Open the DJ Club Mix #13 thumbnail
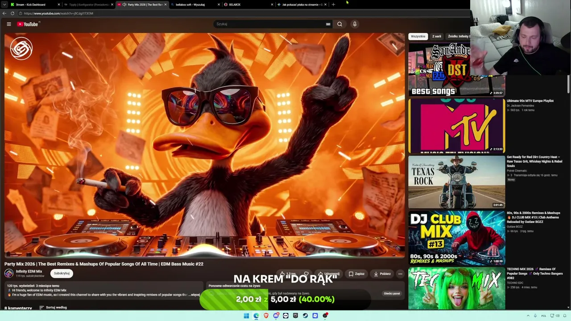This screenshot has height=321, width=571. [x=456, y=238]
